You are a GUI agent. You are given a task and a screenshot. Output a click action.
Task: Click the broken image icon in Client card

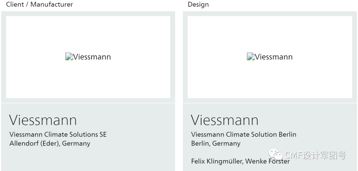coord(69,57)
